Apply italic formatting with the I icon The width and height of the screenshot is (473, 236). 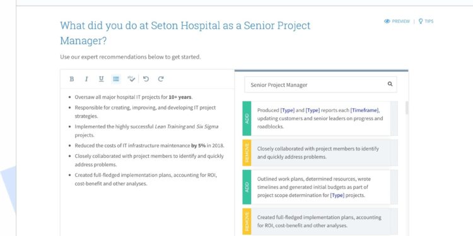point(86,79)
